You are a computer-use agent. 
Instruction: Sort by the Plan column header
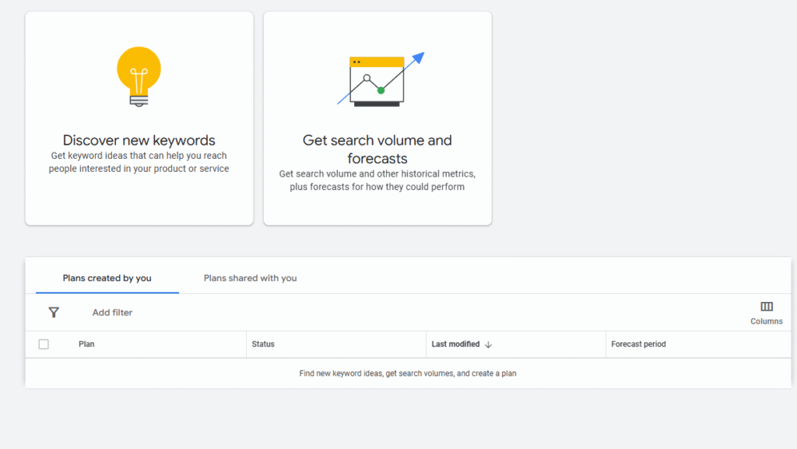(86, 344)
